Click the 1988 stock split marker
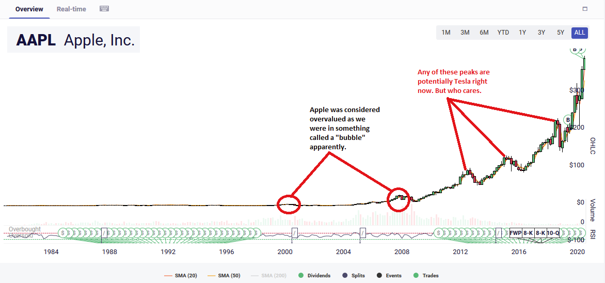Viewport: 605px width, 283px height. click(104, 233)
